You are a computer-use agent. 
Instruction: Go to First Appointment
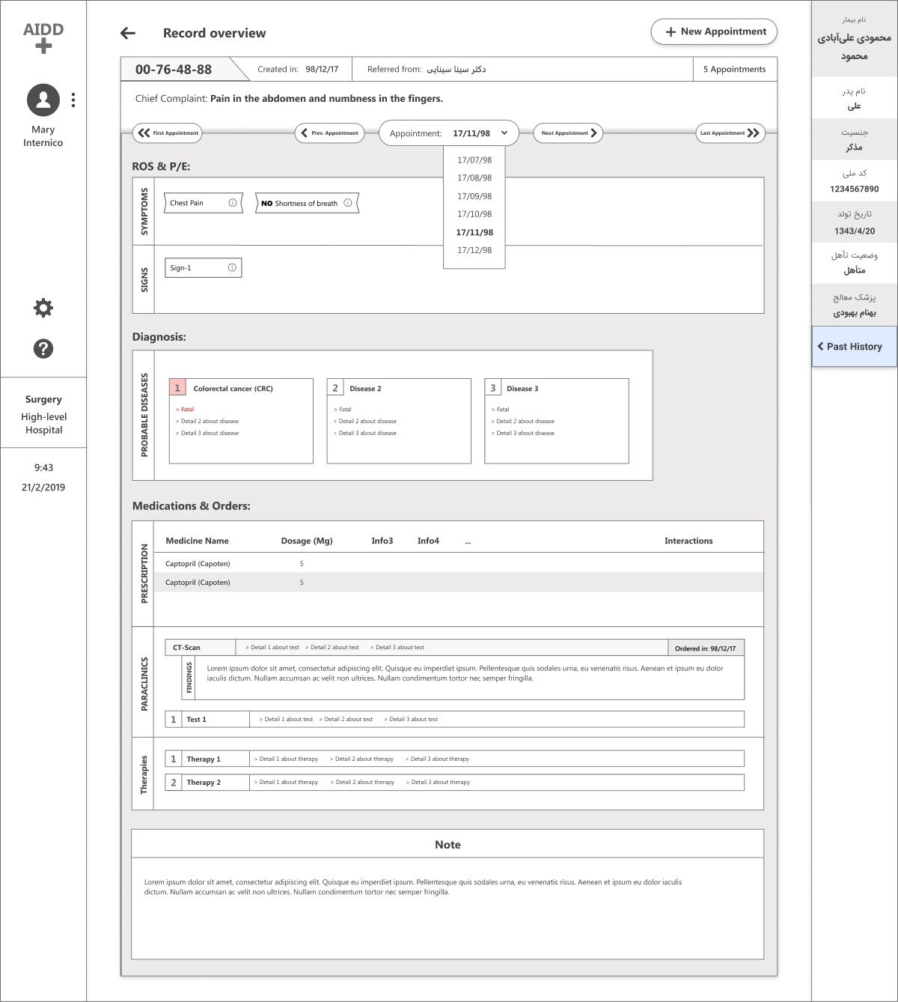(168, 133)
